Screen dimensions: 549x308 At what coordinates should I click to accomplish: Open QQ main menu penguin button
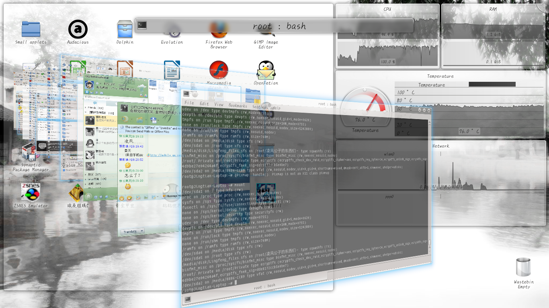coord(88,197)
